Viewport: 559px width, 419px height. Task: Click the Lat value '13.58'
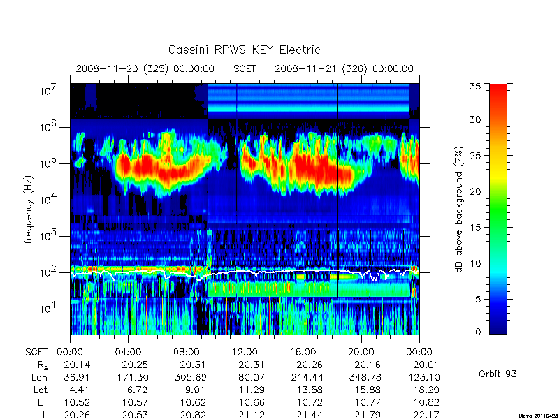click(310, 390)
